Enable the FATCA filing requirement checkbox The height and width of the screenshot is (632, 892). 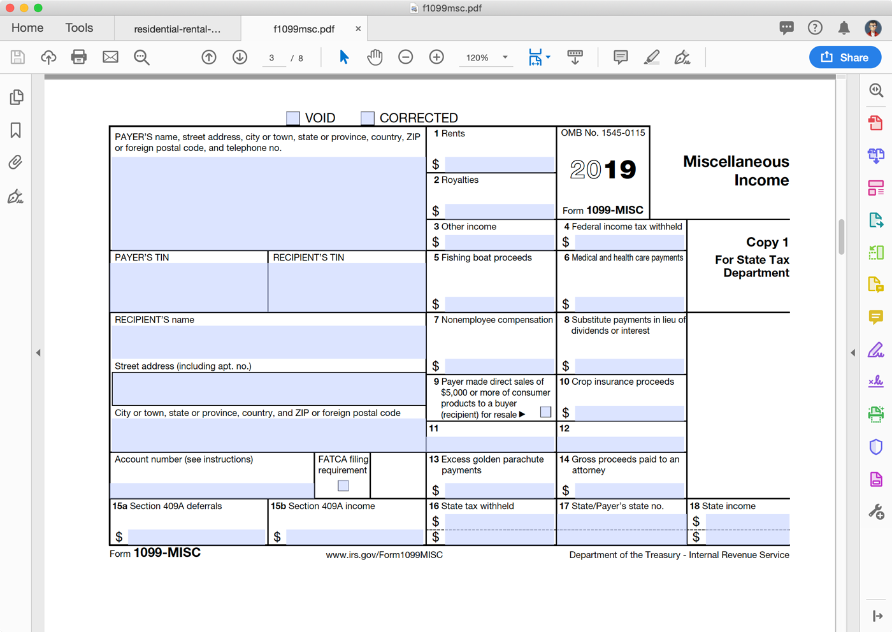[x=342, y=485]
